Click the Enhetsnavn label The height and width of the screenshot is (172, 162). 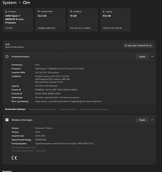(x=17, y=65)
